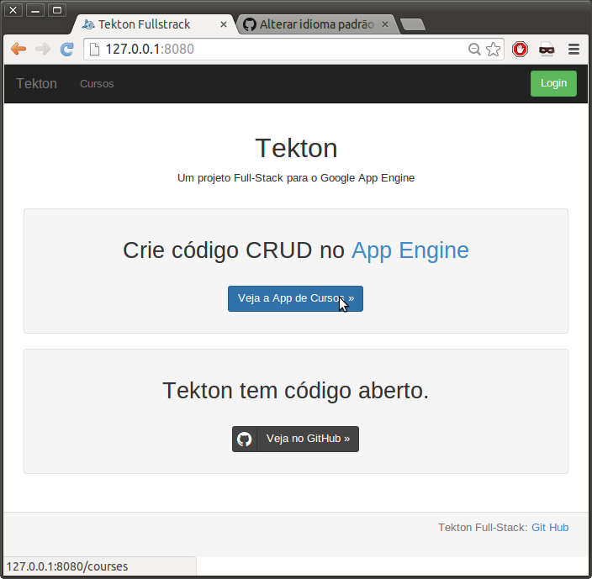Open Cursos in the navigation bar
The image size is (592, 579).
pos(97,84)
